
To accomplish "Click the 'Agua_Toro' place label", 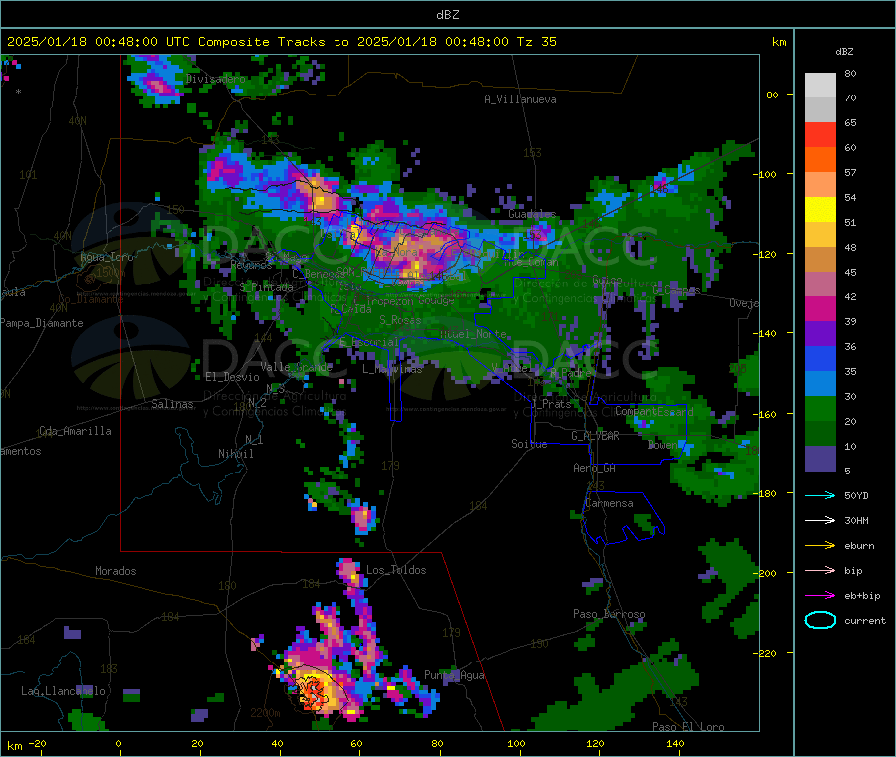I will point(107,257).
